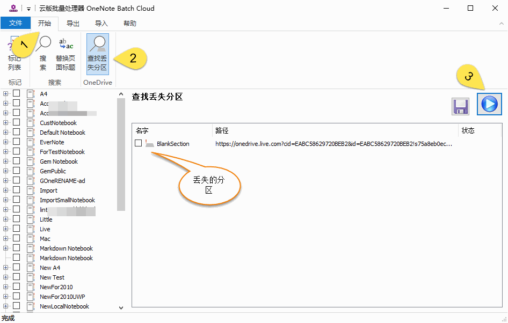This screenshot has height=323, width=508.
Task: Click the Name (名字) column header
Action: 142,130
